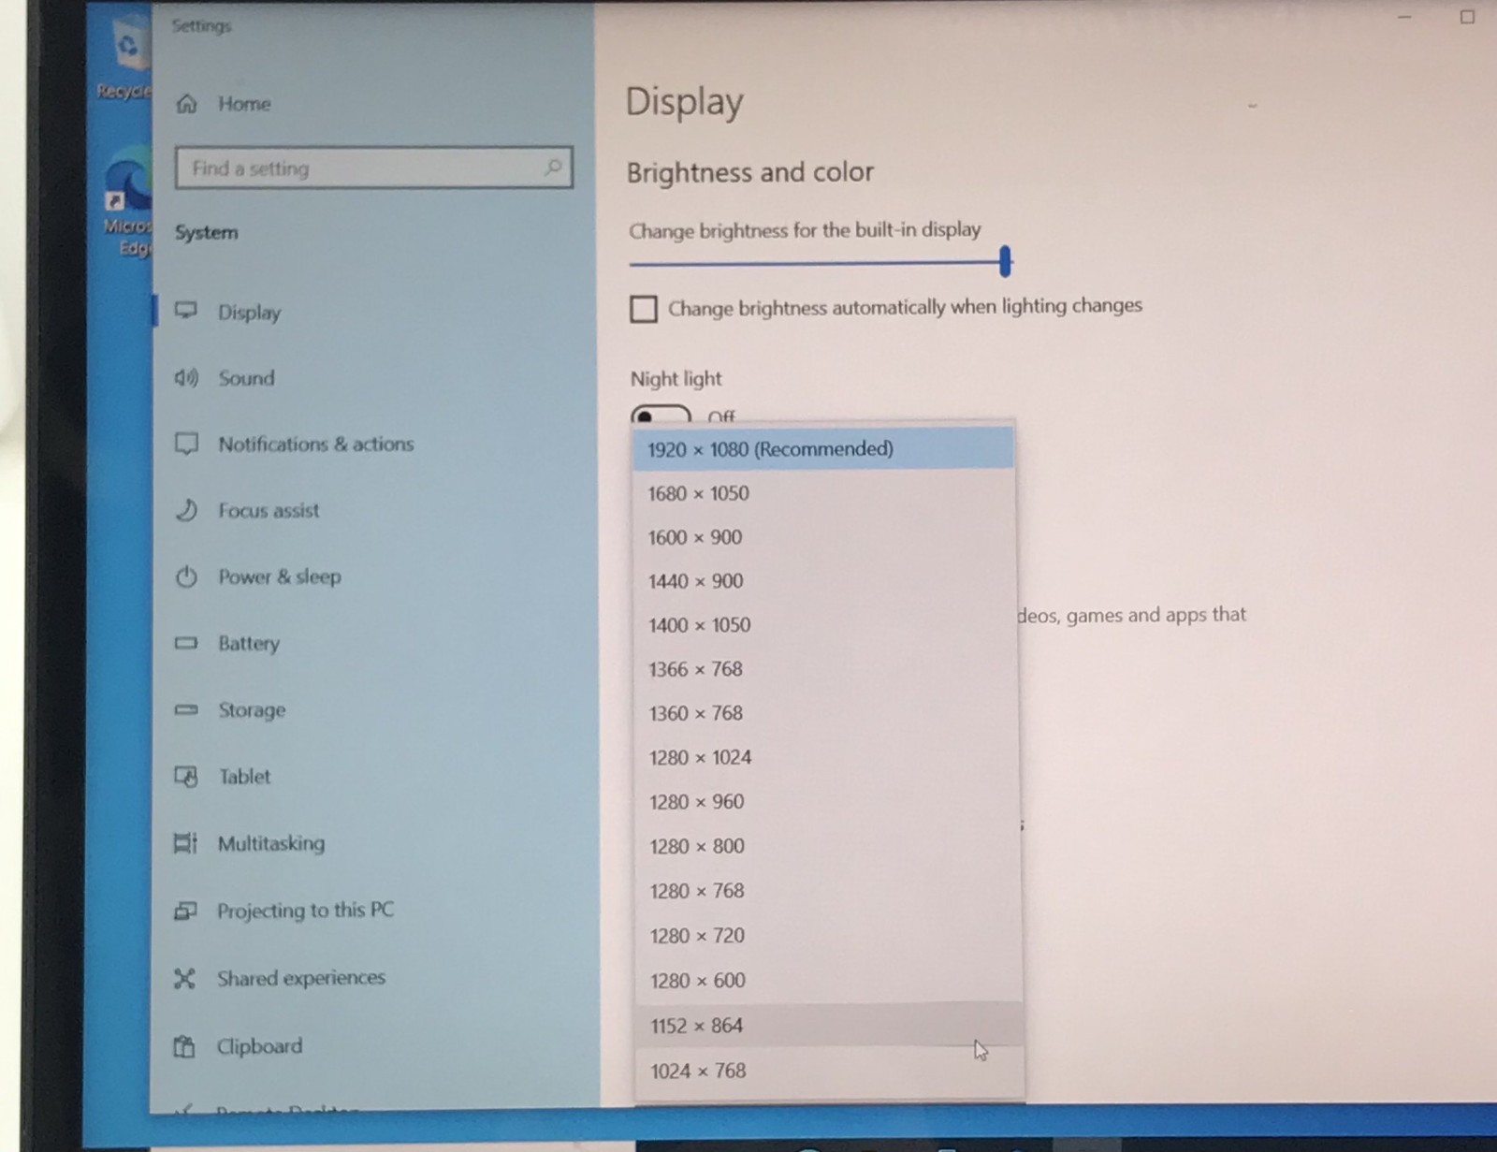The width and height of the screenshot is (1497, 1152).
Task: Select the Sound speaker icon
Action: pyautogui.click(x=186, y=378)
